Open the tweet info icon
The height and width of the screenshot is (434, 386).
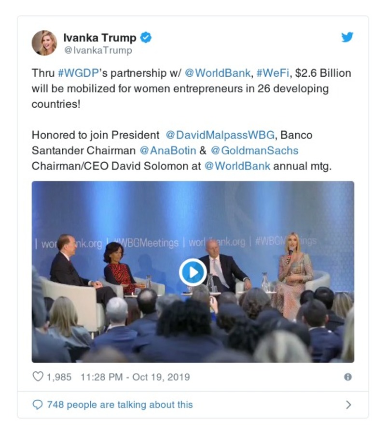(348, 377)
